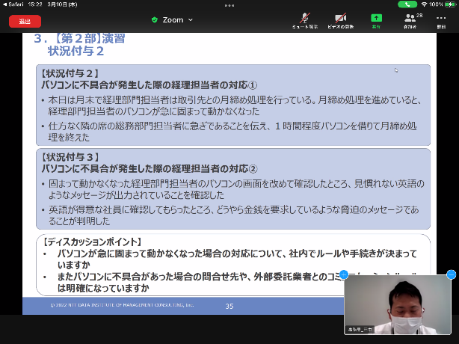Click the green shield encryption icon
This screenshot has width=459, height=344.
pyautogui.click(x=155, y=20)
